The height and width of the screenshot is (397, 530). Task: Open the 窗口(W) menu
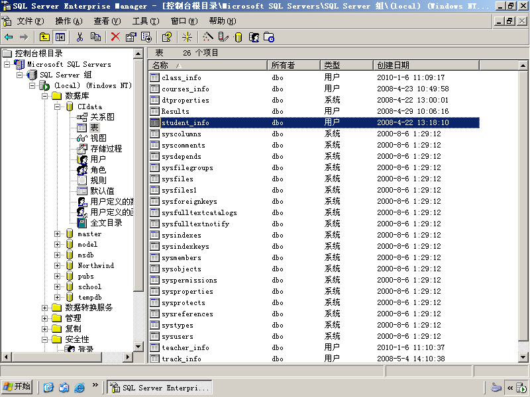coord(184,21)
